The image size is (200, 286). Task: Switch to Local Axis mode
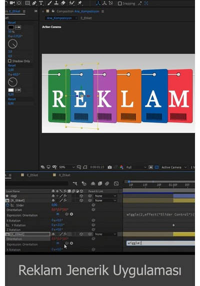98,3
